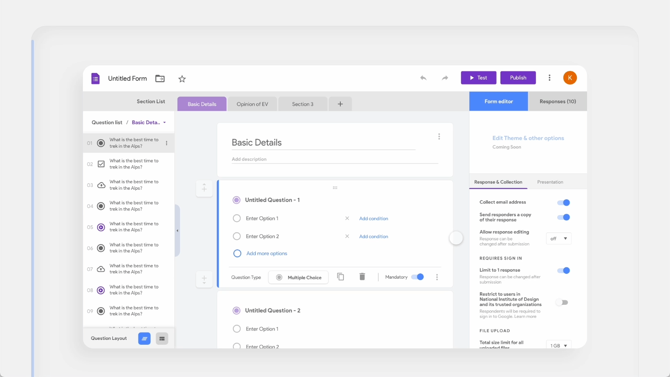The height and width of the screenshot is (377, 670).
Task: Grab the drag handle of Question 1
Action: [335, 188]
